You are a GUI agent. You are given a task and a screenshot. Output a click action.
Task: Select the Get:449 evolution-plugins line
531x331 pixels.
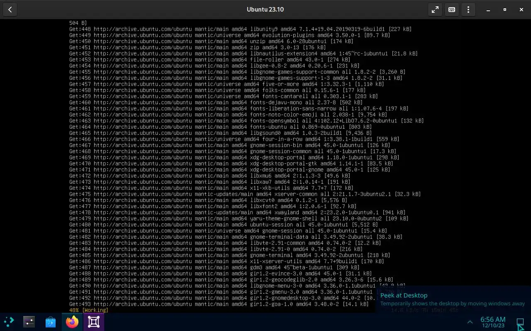(230, 35)
